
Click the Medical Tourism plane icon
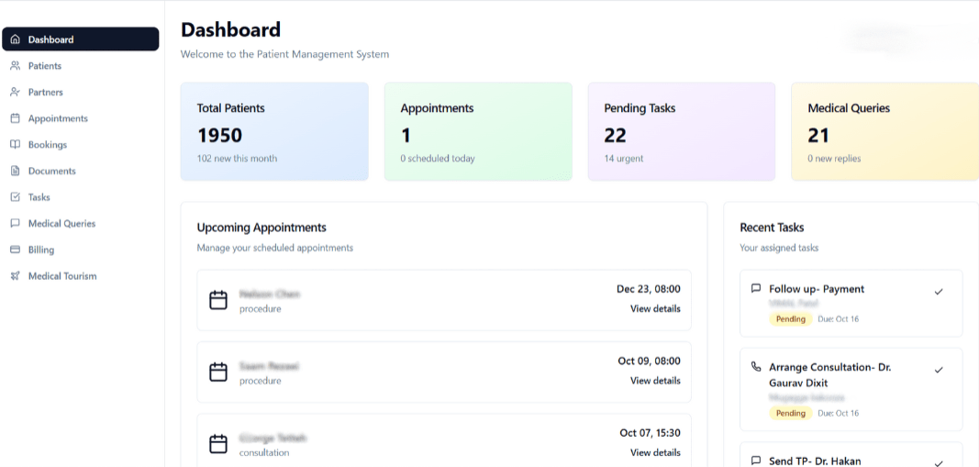(x=15, y=276)
